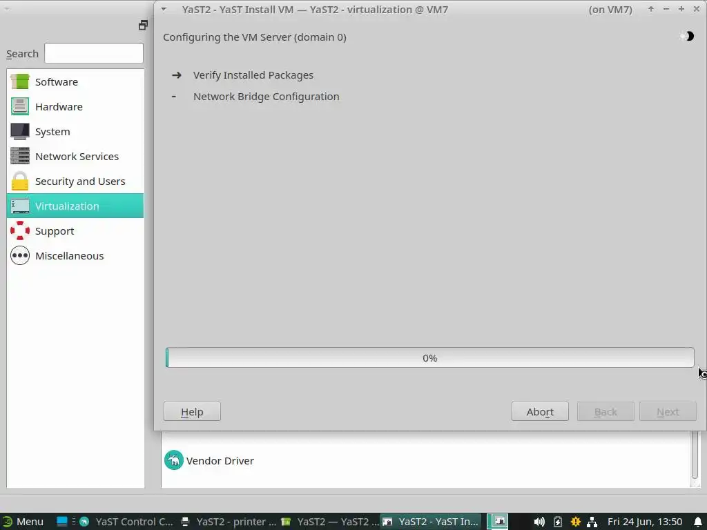Click the Help button
707x530 pixels.
pyautogui.click(x=192, y=411)
